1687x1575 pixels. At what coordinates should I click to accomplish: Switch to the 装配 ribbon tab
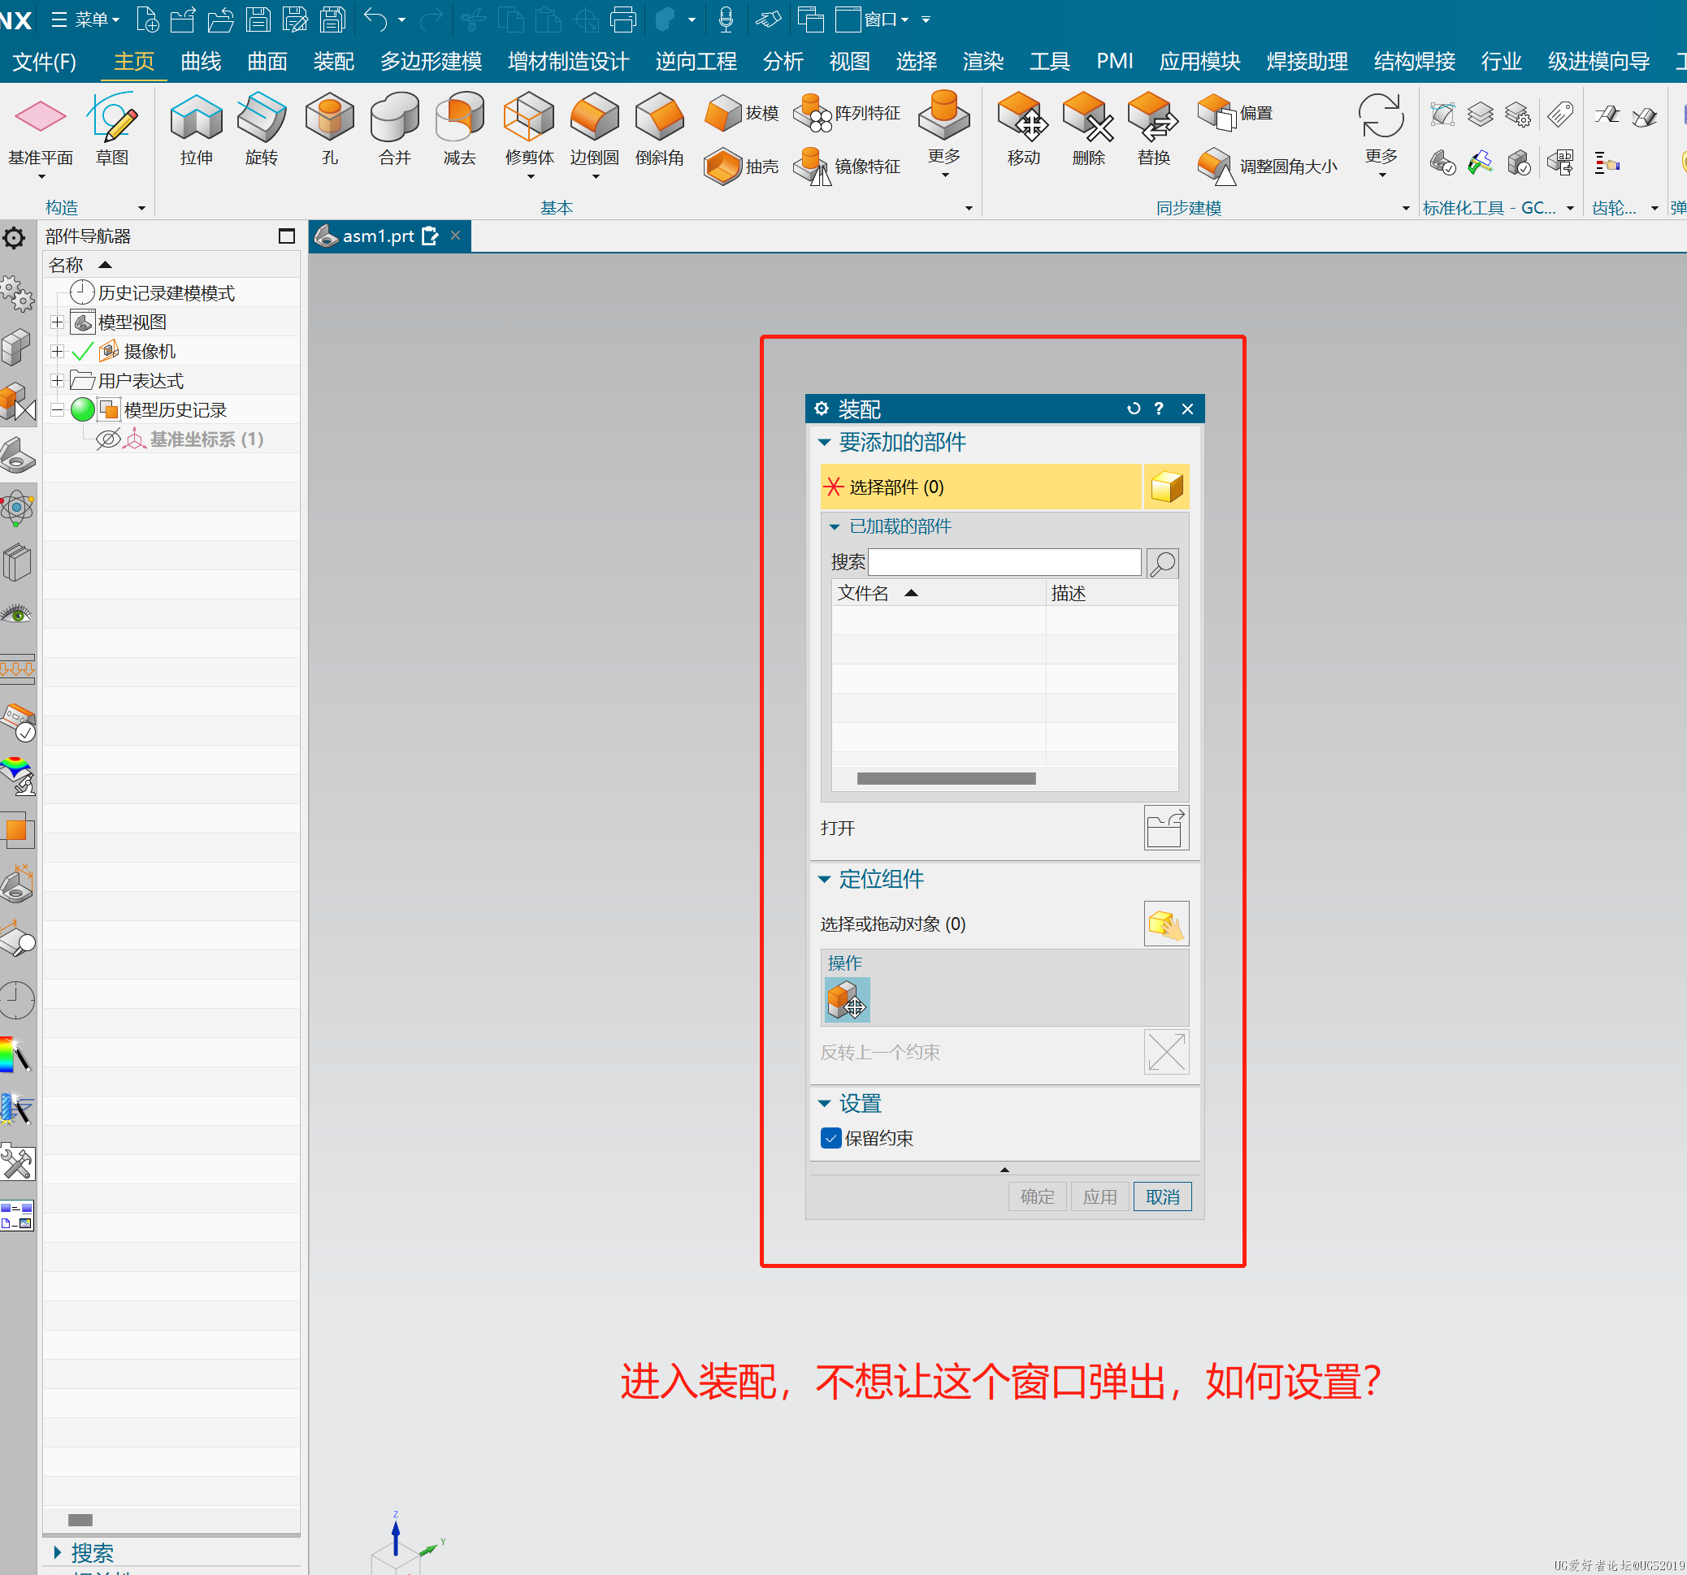coord(333,61)
